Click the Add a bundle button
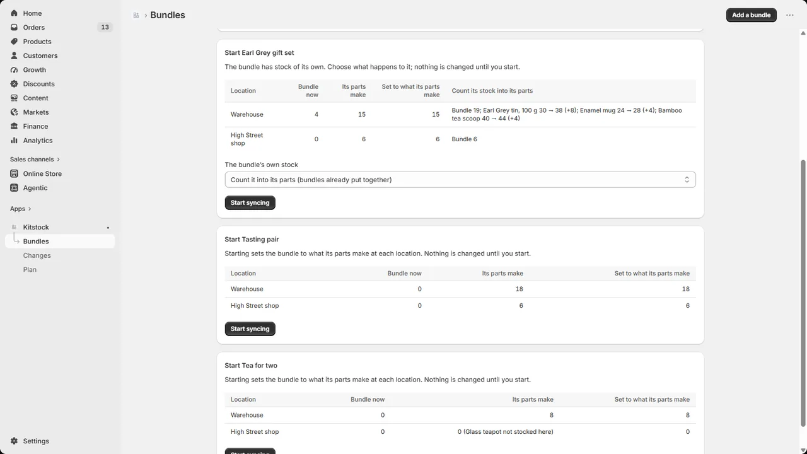This screenshot has width=807, height=454. [x=751, y=15]
